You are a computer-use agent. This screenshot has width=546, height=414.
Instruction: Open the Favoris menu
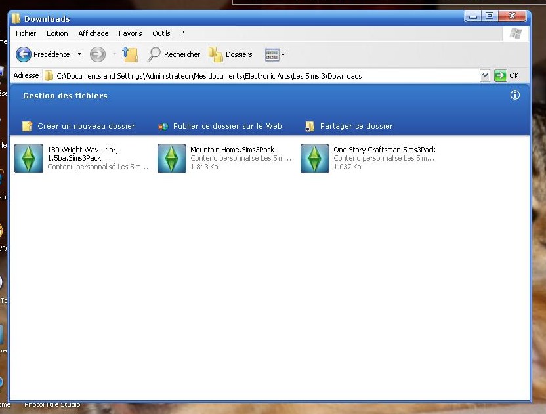[x=130, y=33]
